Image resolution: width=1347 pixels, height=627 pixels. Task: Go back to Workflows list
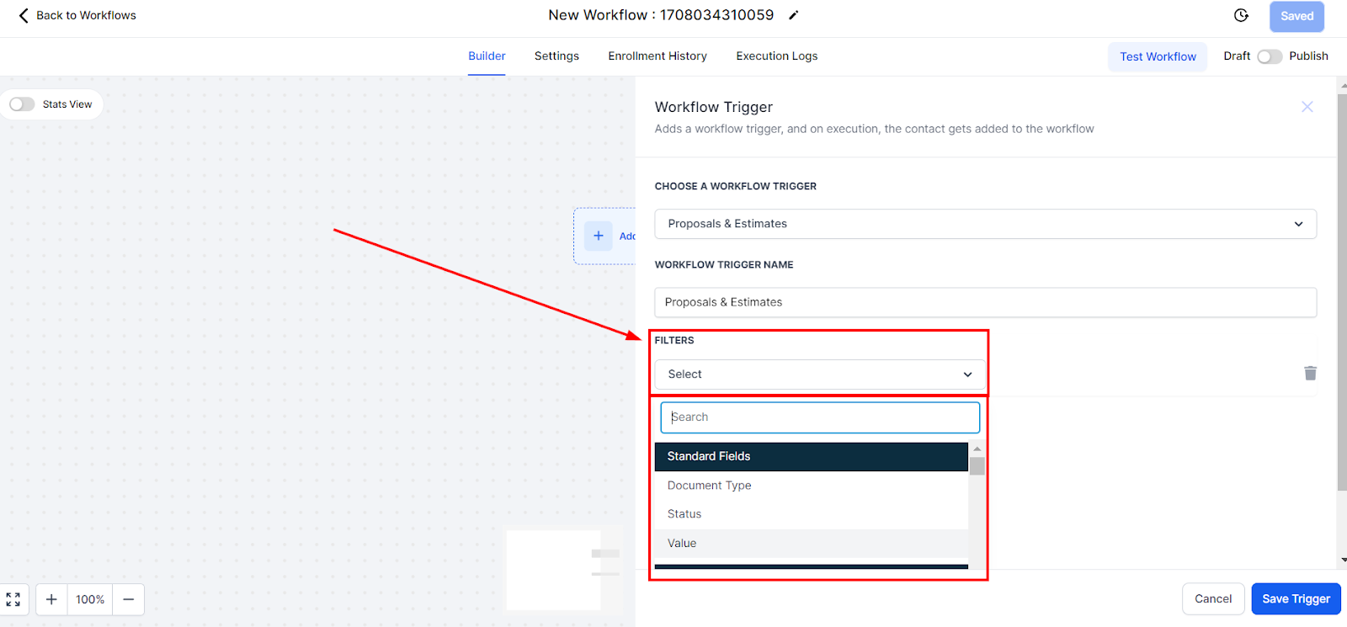pos(77,15)
